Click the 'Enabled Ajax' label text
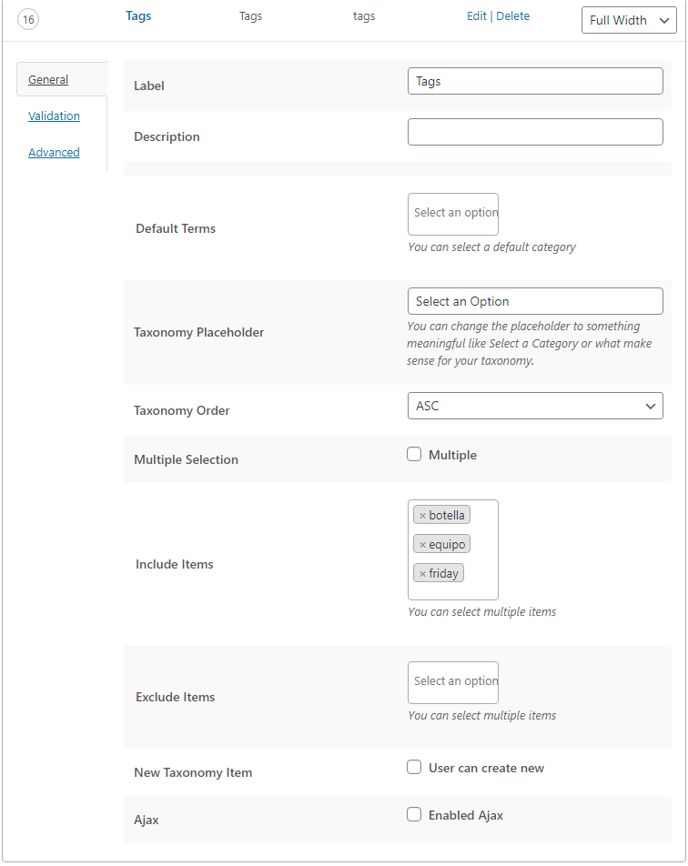688x866 pixels. coord(466,816)
